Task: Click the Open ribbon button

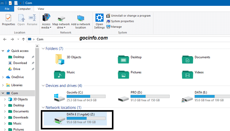Action: pos(21,20)
